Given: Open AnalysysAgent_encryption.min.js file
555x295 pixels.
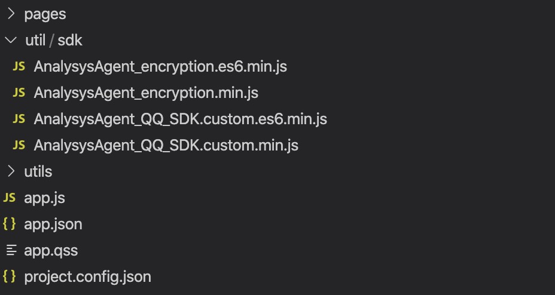Looking at the screenshot, I should [x=146, y=93].
